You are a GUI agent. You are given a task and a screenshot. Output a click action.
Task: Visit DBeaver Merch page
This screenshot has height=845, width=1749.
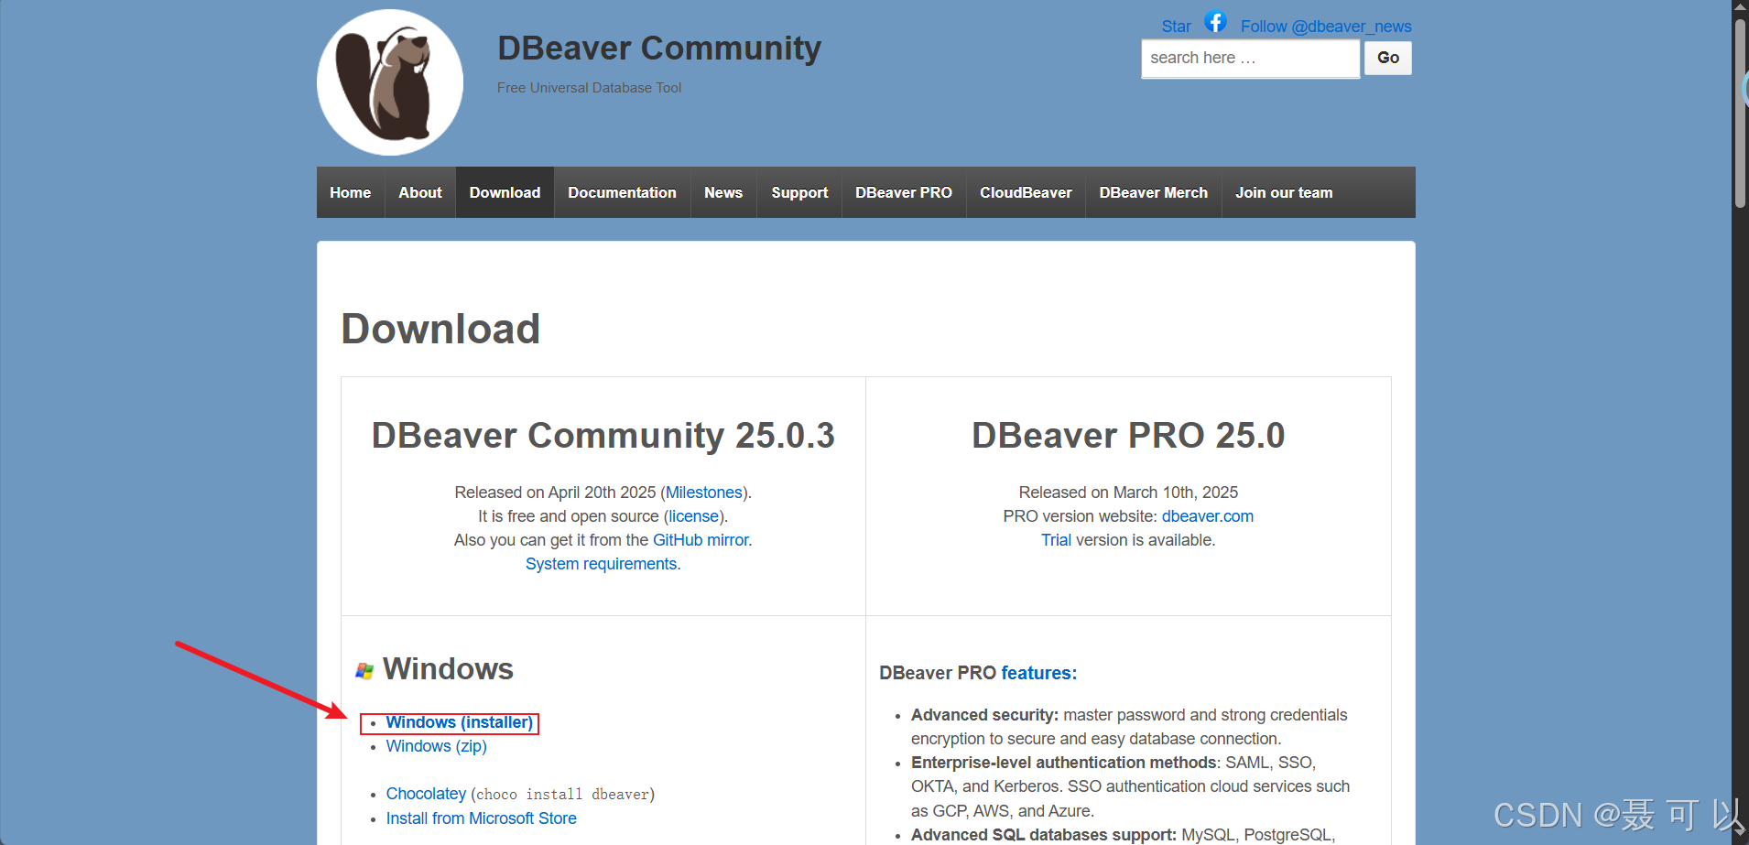pyautogui.click(x=1154, y=192)
